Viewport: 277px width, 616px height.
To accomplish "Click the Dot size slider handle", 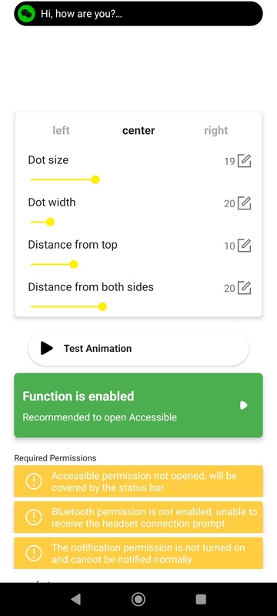I will 95,180.
